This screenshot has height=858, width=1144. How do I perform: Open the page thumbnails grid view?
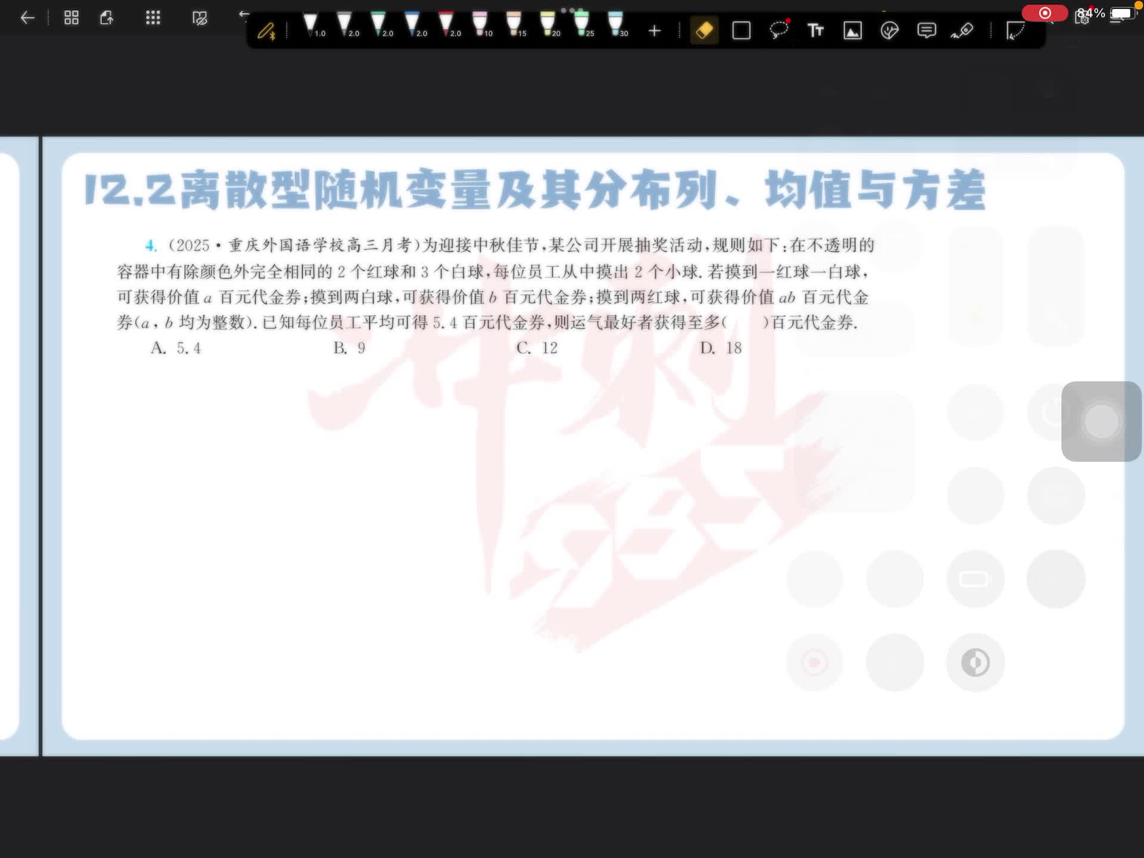coord(71,18)
